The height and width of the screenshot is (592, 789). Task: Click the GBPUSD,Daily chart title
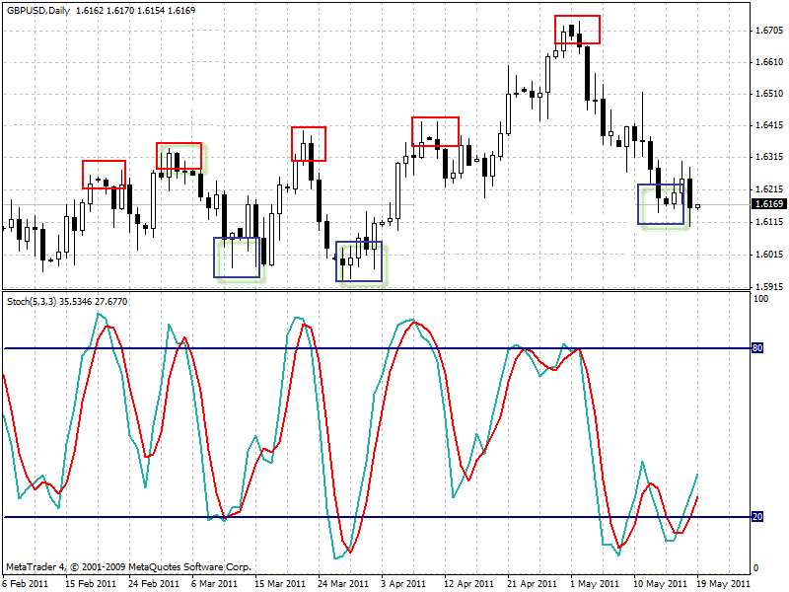pyautogui.click(x=38, y=10)
